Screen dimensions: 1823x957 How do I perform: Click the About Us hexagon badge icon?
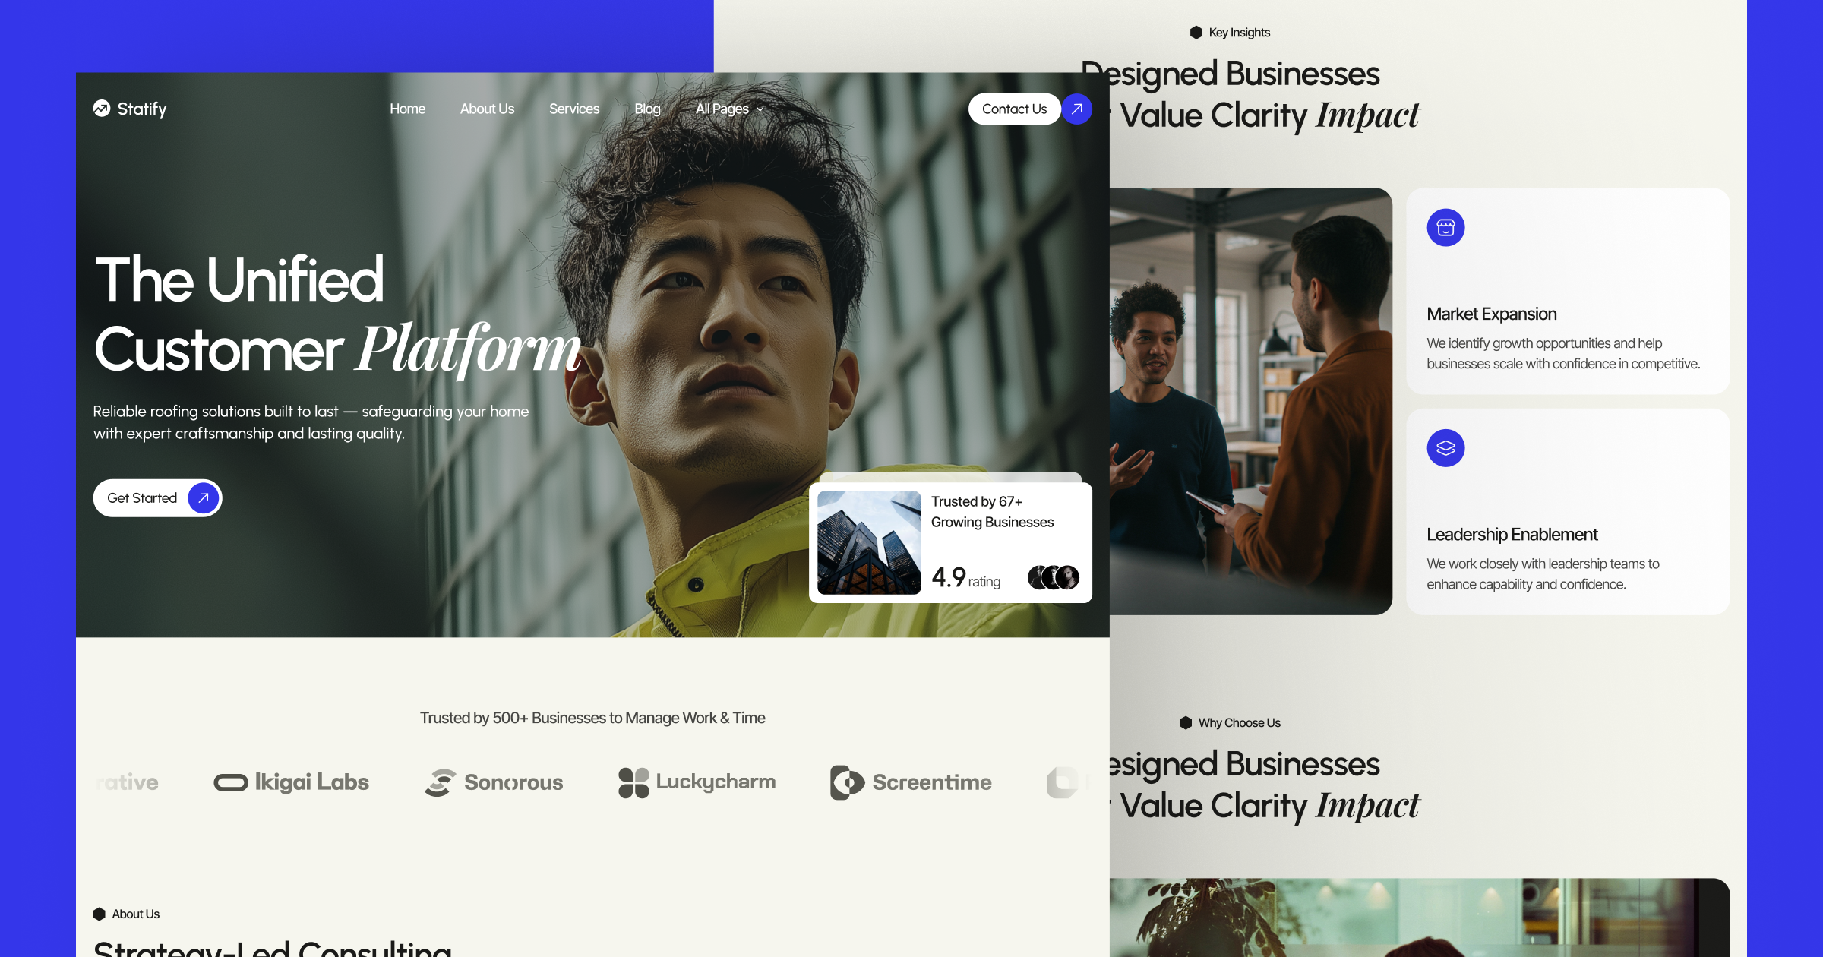[100, 914]
